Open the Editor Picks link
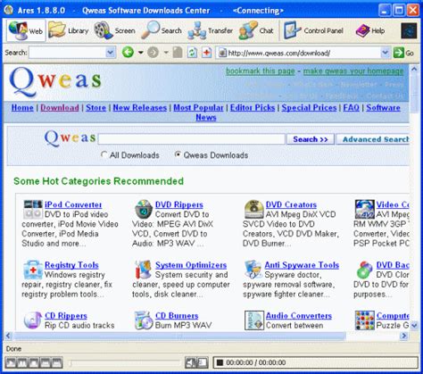The width and height of the screenshot is (423, 374). click(253, 107)
